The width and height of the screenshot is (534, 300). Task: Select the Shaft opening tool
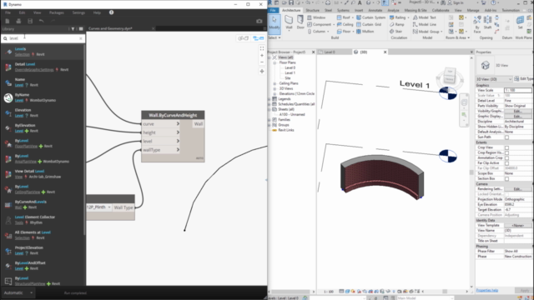point(487,22)
